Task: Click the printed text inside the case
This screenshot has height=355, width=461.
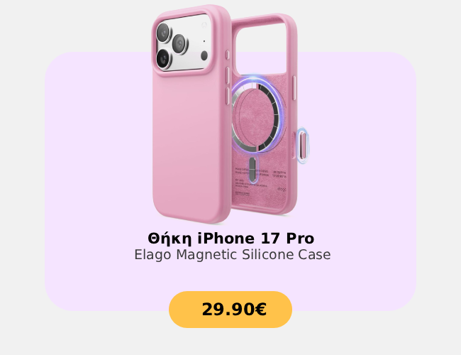Action: (260, 181)
